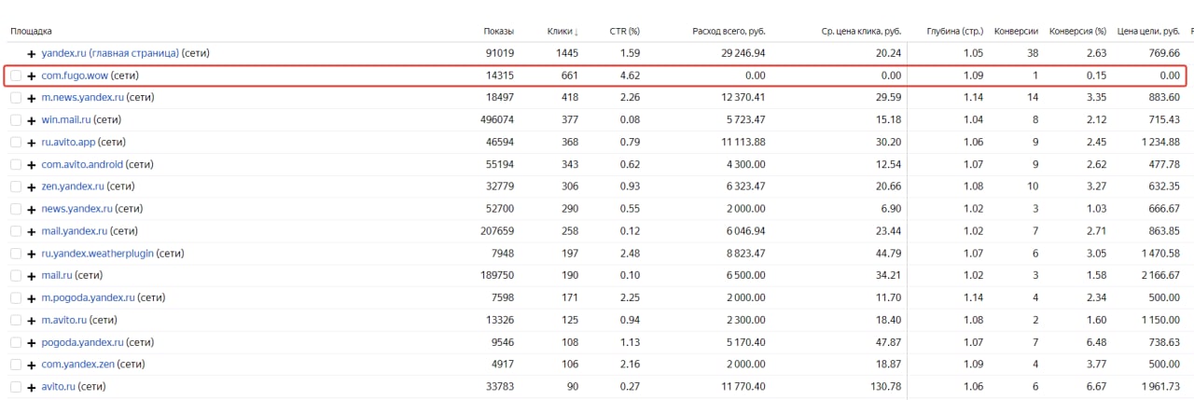The width and height of the screenshot is (1194, 400).
Task: Sort by the Конверсии column header
Action: (1017, 31)
